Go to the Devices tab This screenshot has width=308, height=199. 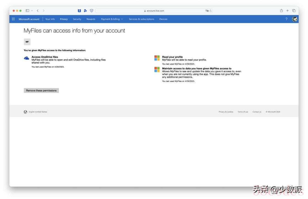click(x=163, y=19)
